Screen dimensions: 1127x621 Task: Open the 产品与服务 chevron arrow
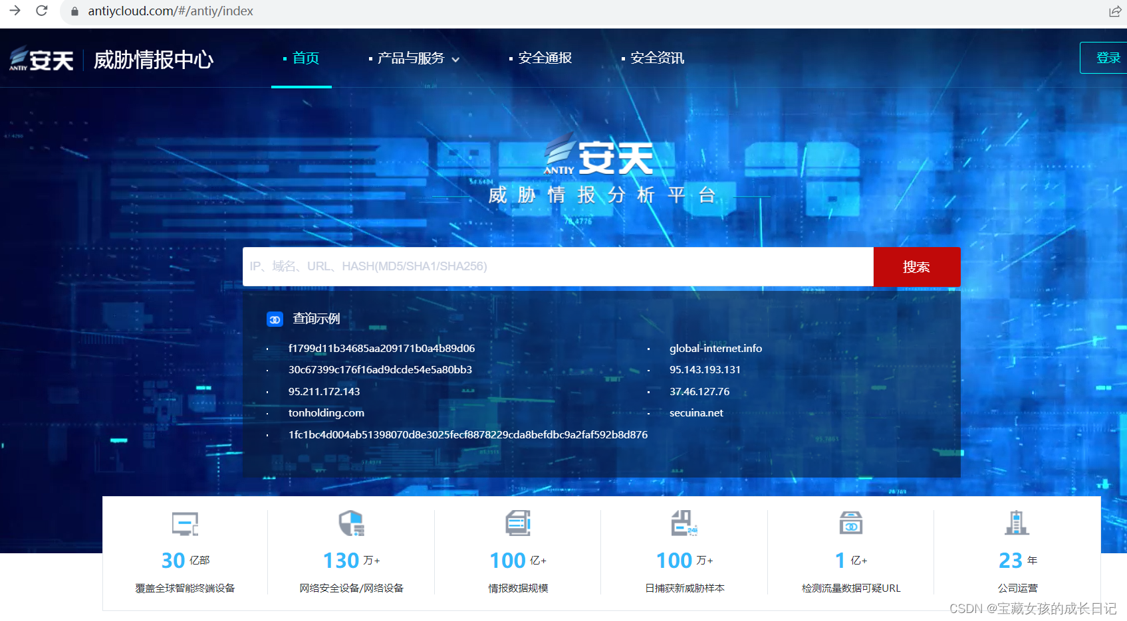(x=455, y=60)
